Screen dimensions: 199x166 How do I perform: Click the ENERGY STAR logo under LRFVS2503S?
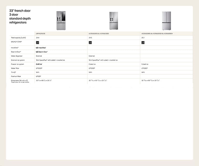37,43
